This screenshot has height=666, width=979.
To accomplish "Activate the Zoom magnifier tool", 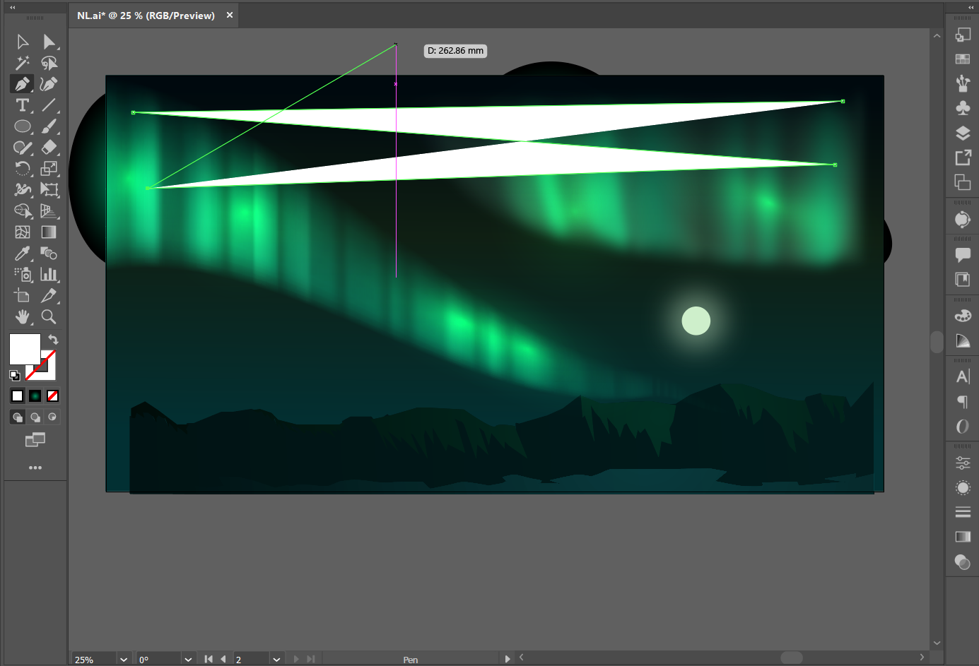I will tap(49, 317).
